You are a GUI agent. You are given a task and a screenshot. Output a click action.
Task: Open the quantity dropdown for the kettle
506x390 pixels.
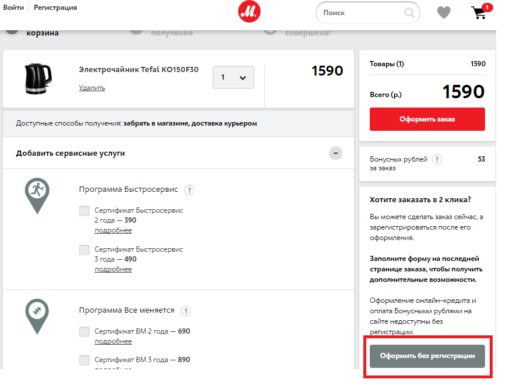[233, 77]
